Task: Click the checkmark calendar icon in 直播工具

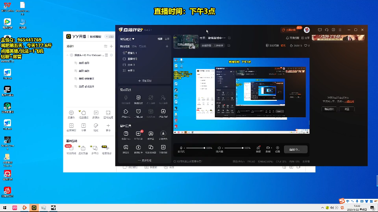Action: click(x=126, y=133)
